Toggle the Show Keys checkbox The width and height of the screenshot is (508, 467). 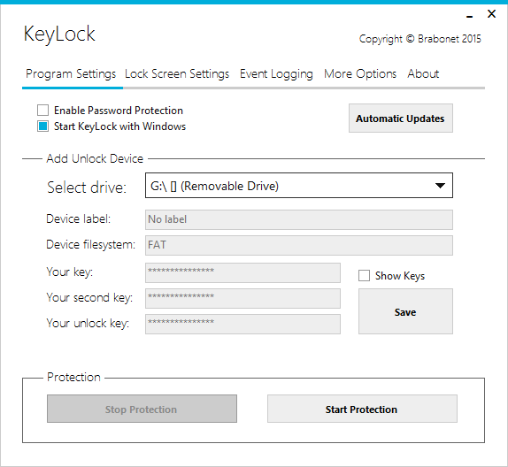[x=364, y=276]
